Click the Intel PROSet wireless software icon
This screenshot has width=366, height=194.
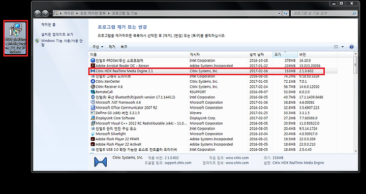[x=93, y=60]
